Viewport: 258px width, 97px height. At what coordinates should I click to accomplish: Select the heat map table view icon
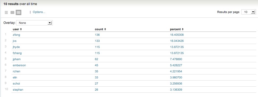click(18, 12)
